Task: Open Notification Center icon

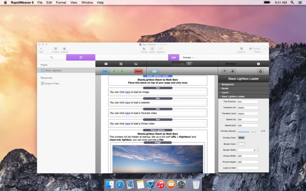Action: coord(300,2)
